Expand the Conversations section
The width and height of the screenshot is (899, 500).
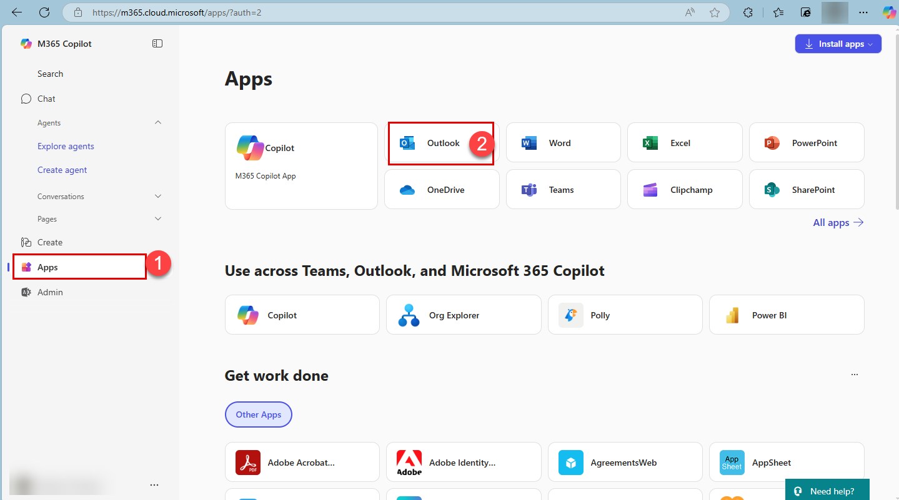[x=158, y=197]
